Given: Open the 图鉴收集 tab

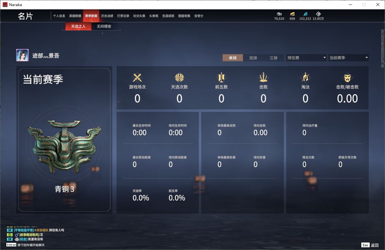Looking at the screenshot, I should click(184, 16).
